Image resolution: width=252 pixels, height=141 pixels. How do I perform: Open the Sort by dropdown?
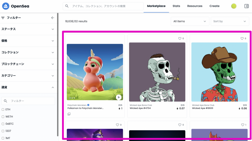(x=230, y=21)
